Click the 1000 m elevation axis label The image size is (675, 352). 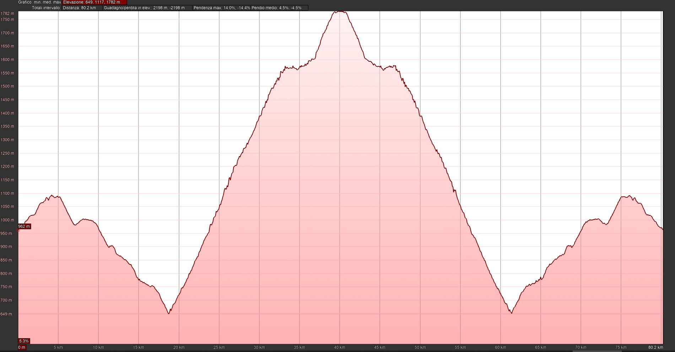click(7, 220)
